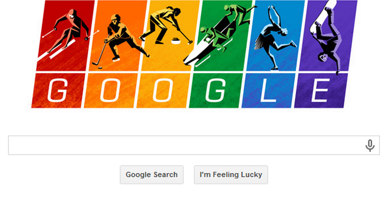Click the yellow curling player panel
The width and height of the screenshot is (389, 198).
coord(170,35)
